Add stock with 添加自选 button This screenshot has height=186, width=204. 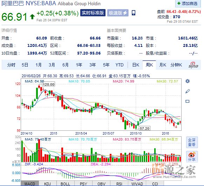(188, 3)
